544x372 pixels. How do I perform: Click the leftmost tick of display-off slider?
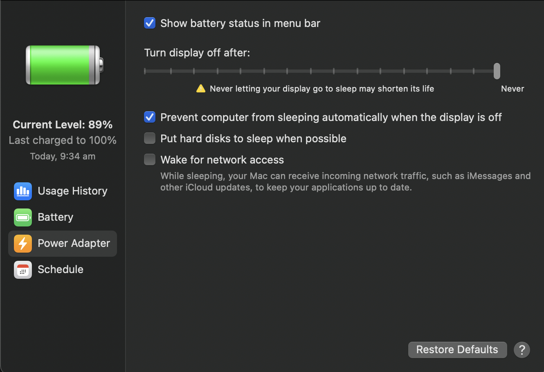(x=145, y=71)
